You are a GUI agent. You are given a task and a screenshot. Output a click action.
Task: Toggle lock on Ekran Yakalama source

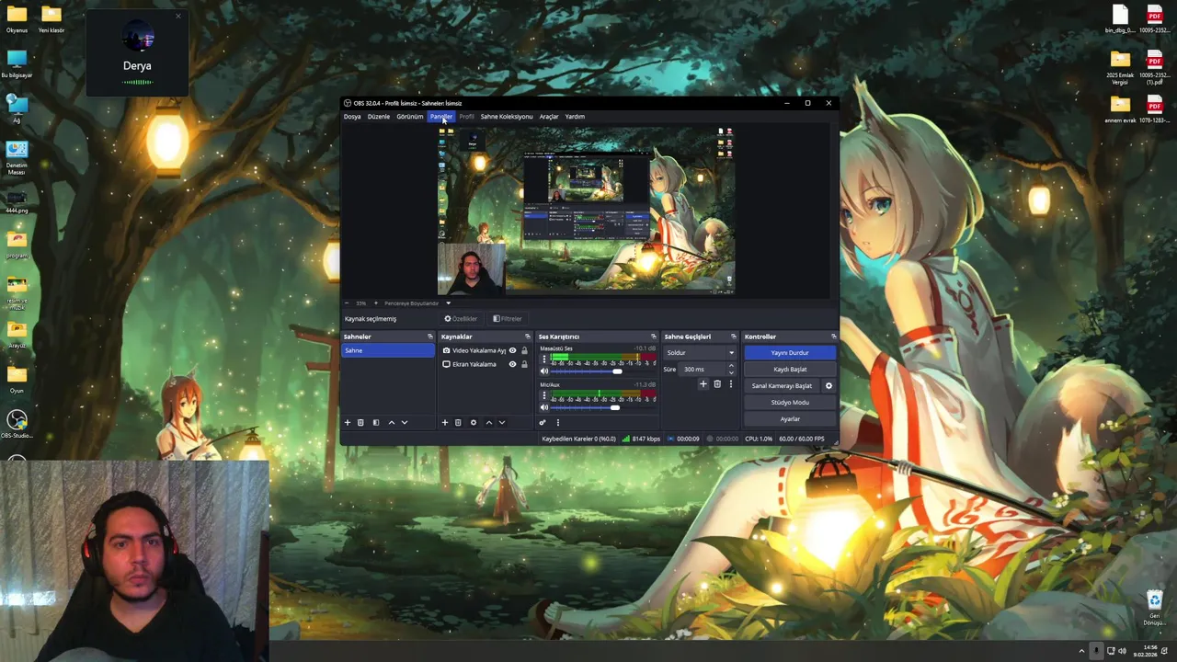(524, 364)
